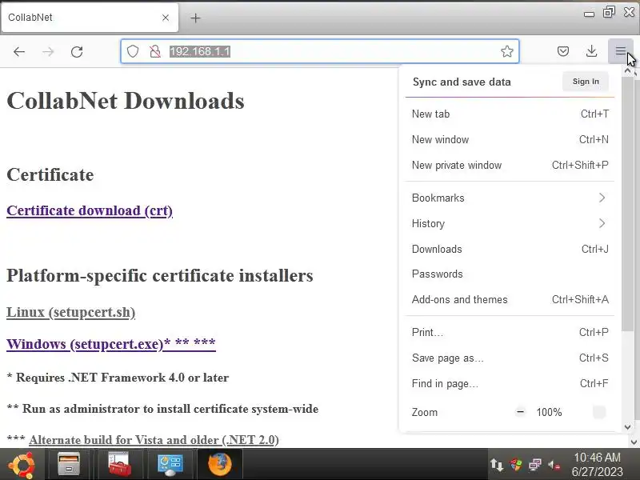Close the CollabNet tab

(x=166, y=18)
